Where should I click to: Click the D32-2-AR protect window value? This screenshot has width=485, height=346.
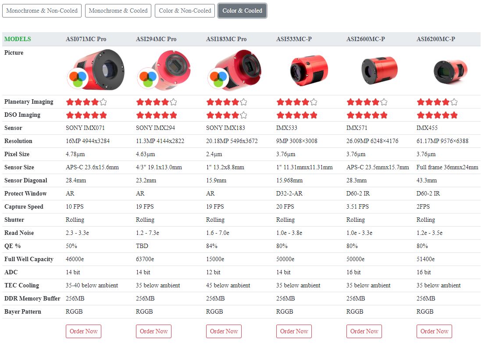click(x=289, y=193)
